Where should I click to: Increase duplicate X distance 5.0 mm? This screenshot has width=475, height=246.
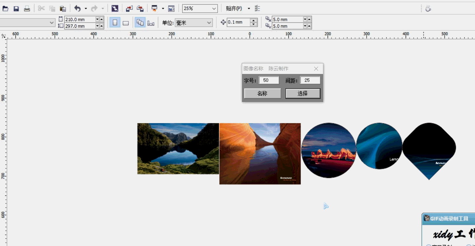point(309,19)
